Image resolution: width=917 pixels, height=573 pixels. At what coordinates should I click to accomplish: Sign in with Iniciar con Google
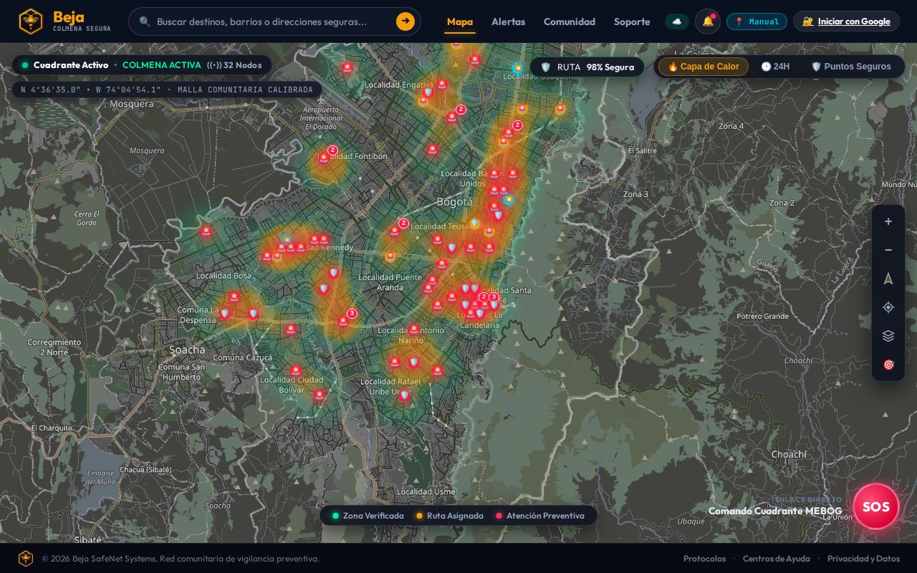point(846,21)
